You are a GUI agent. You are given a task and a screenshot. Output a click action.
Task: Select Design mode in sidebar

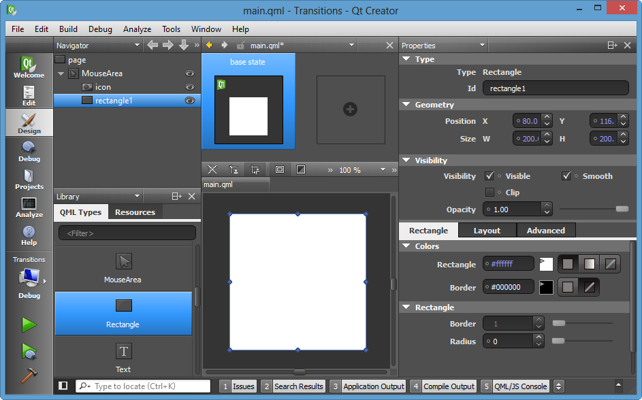tap(29, 123)
